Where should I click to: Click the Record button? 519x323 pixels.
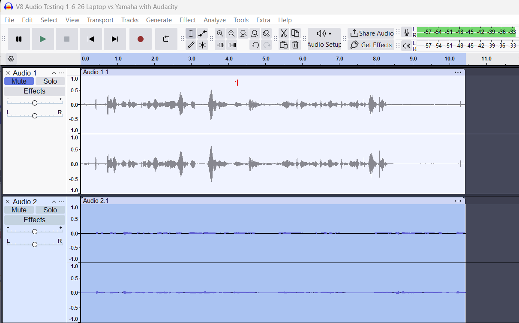[x=140, y=39]
